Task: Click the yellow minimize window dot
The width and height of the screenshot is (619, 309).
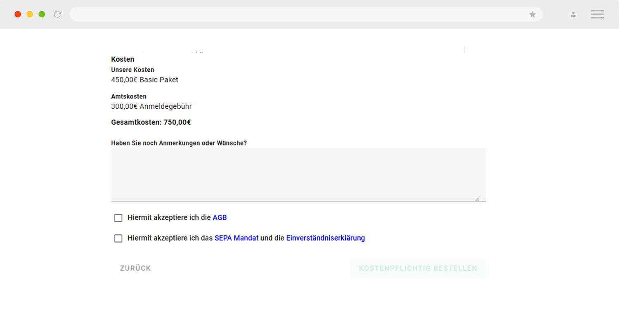Action: [x=30, y=14]
